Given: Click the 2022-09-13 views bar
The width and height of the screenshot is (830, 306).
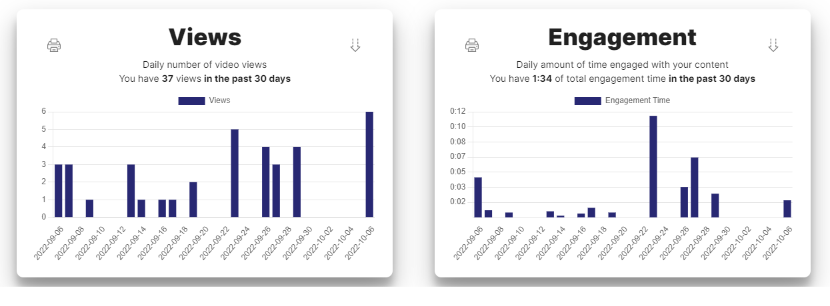Looking at the screenshot, I should click(x=131, y=190).
